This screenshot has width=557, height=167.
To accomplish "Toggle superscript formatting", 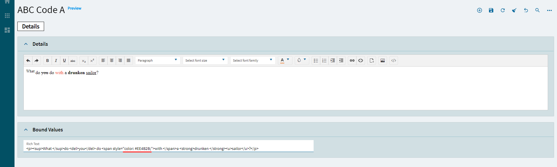I will (x=92, y=60).
